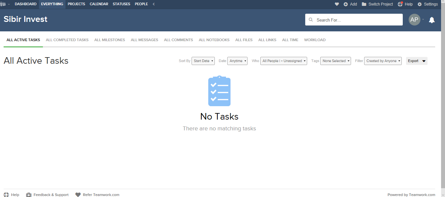Open the Statuses menu
The height and width of the screenshot is (197, 445).
point(121,4)
